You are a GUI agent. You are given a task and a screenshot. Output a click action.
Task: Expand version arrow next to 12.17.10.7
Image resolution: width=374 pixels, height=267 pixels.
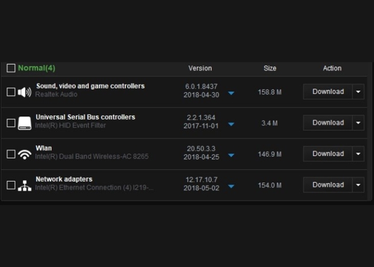pyautogui.click(x=231, y=186)
